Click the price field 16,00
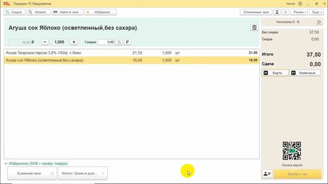Image resolution: width=328 pixels, height=184 pixels. click(x=19, y=42)
